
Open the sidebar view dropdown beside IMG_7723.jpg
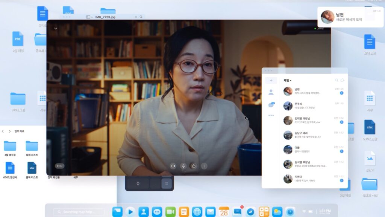(89, 17)
